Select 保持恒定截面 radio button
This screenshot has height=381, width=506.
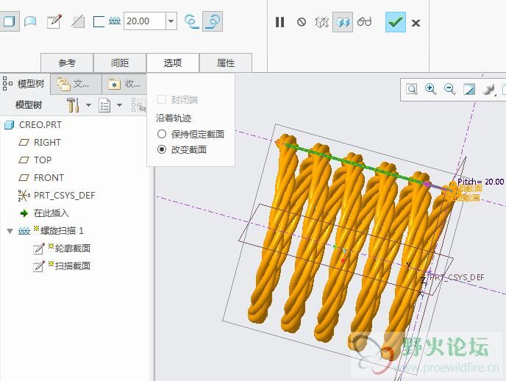tap(162, 134)
